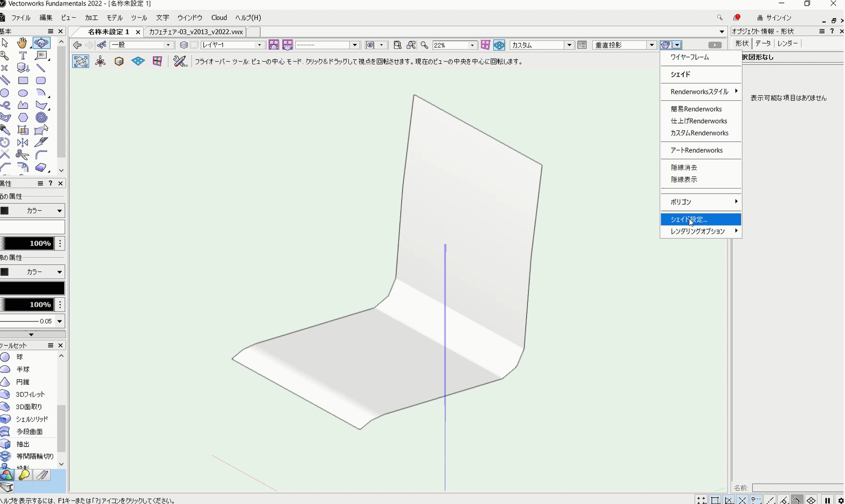
Task: Select the Text tool
Action: (x=22, y=56)
